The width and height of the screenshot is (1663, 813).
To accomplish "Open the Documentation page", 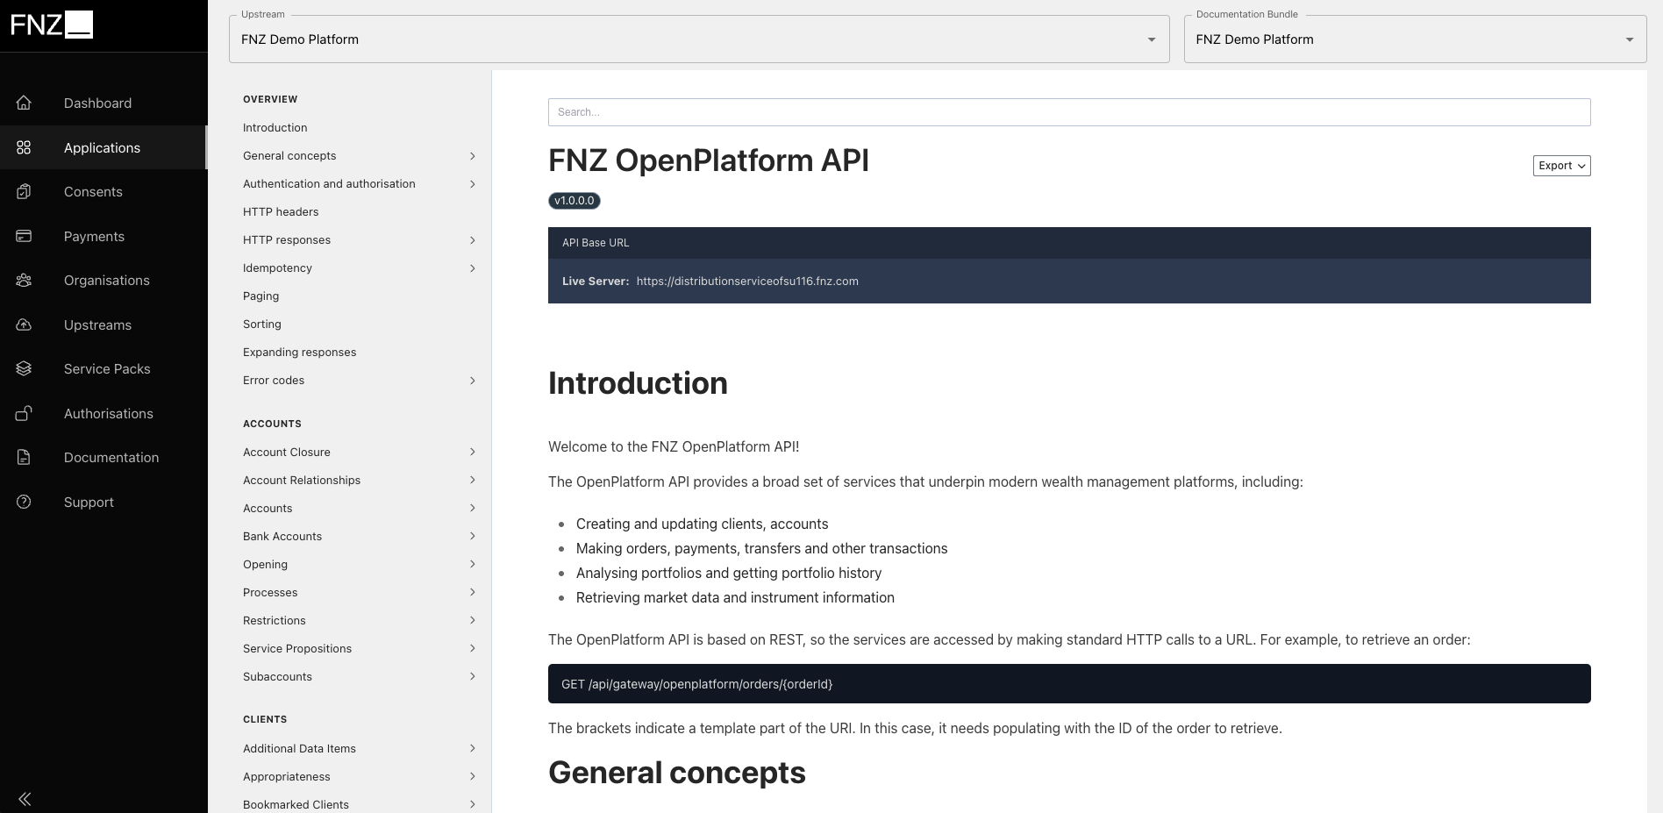I will pos(103,457).
